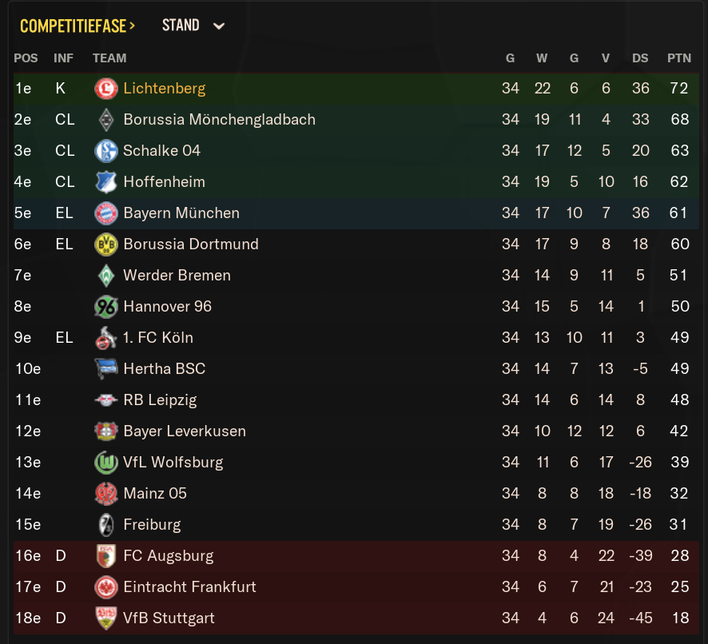The height and width of the screenshot is (644, 708).
Task: Expand the dropdown chevron beside Stand
Action: tap(219, 26)
